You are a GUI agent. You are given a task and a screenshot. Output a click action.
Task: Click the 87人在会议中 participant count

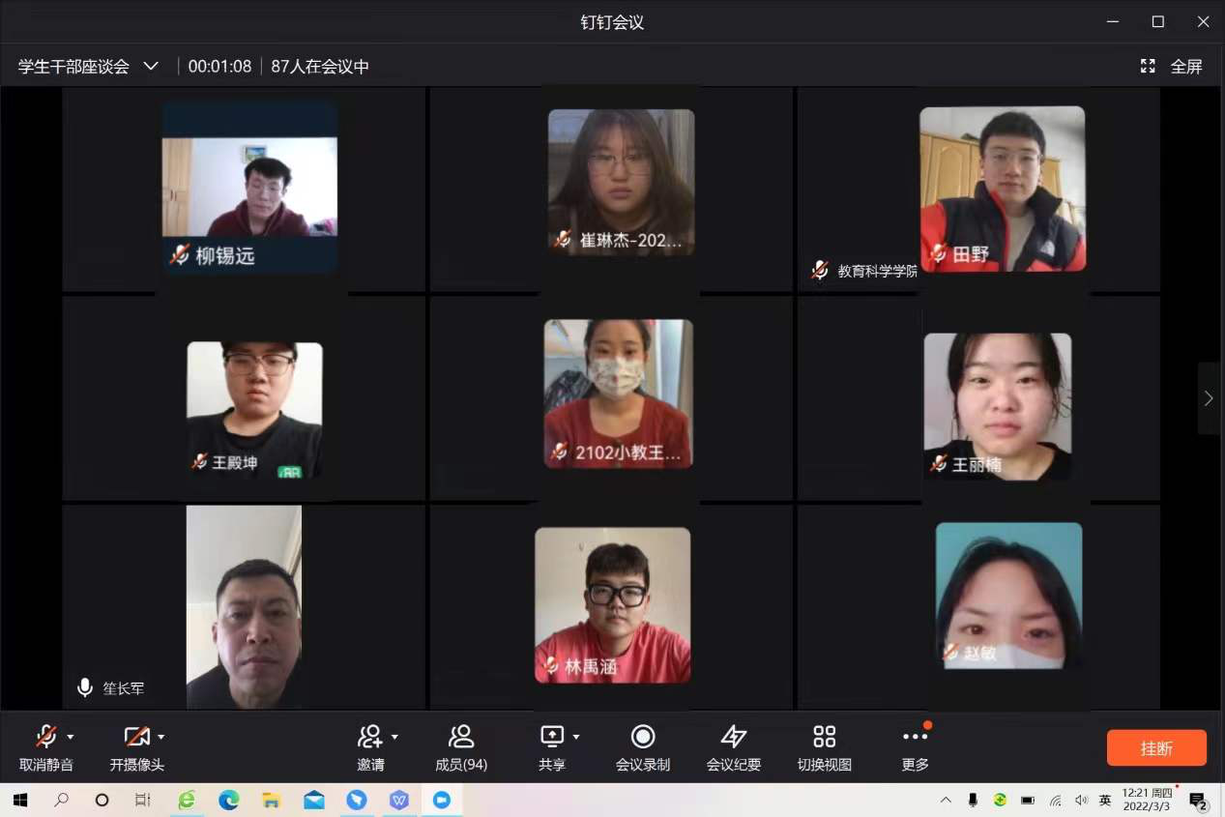pyautogui.click(x=320, y=67)
